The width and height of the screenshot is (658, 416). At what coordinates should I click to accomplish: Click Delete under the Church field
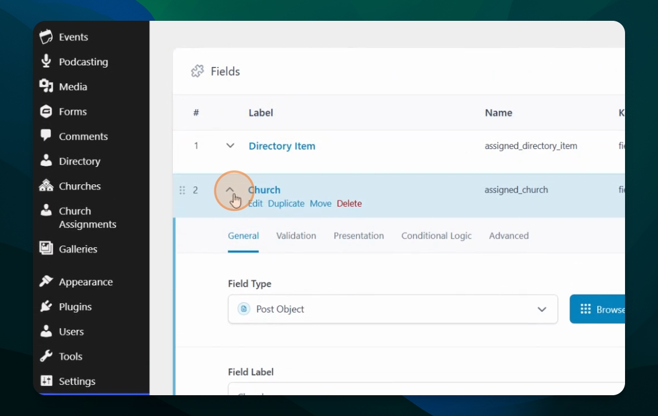(349, 203)
